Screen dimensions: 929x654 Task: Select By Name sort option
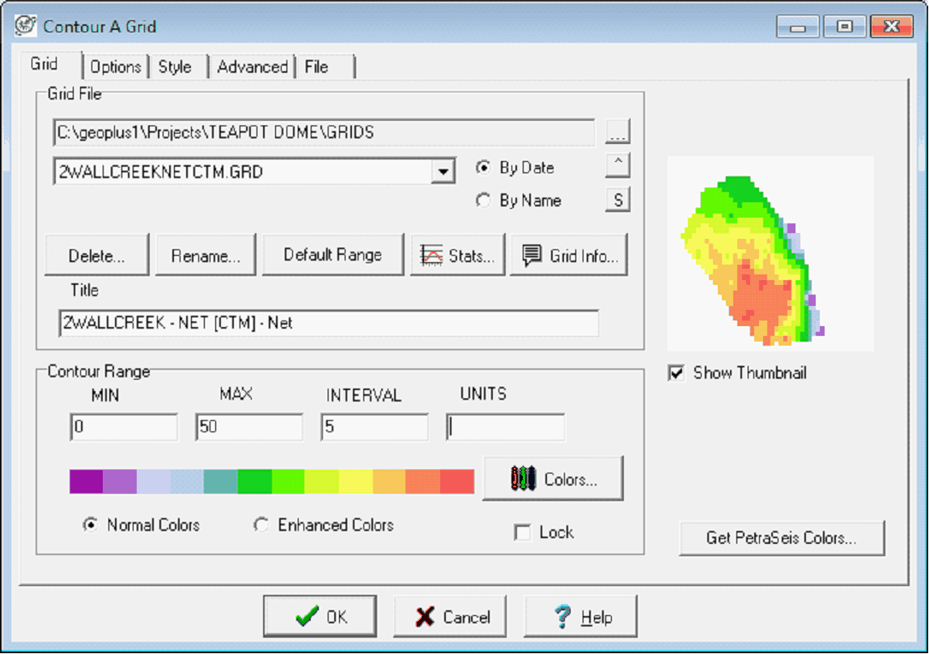pyautogui.click(x=484, y=201)
